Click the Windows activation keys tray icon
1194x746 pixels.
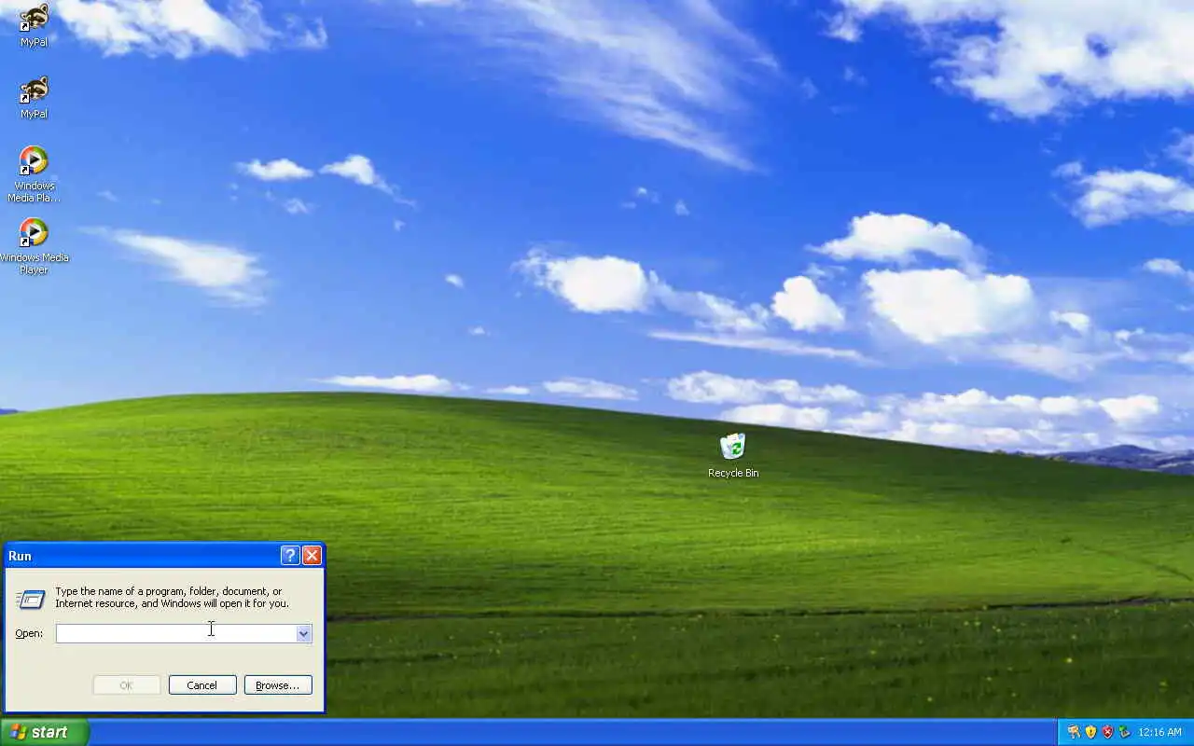point(1075,732)
